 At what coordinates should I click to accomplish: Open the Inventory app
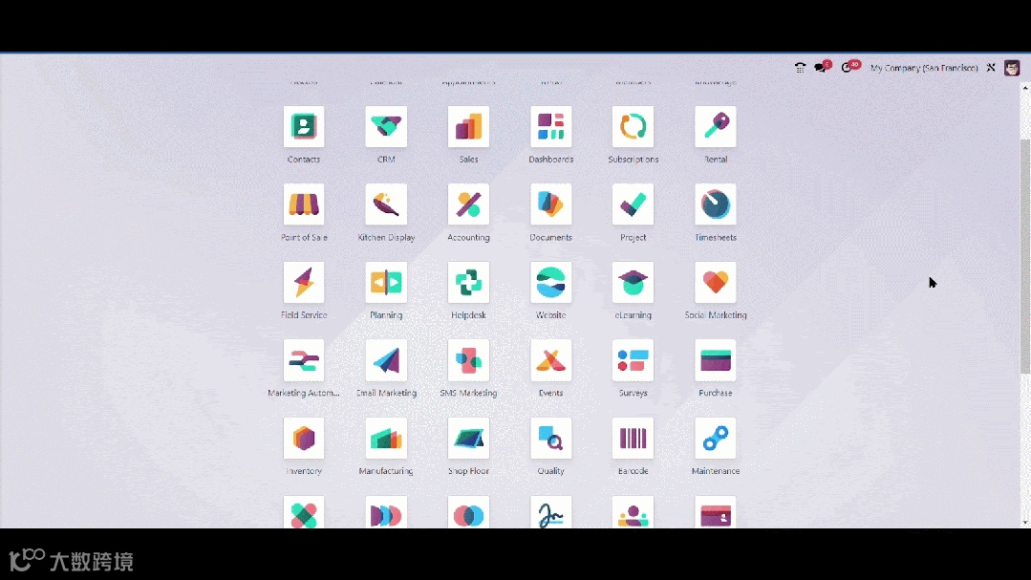tap(304, 438)
